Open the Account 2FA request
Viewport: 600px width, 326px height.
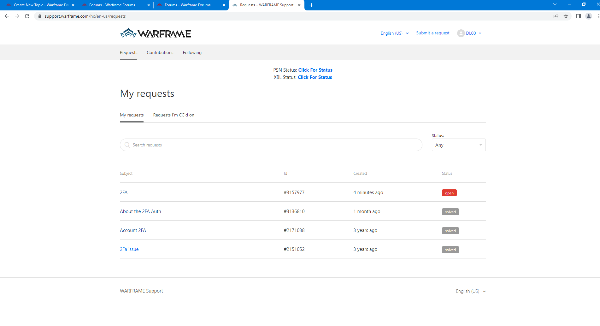coord(133,230)
